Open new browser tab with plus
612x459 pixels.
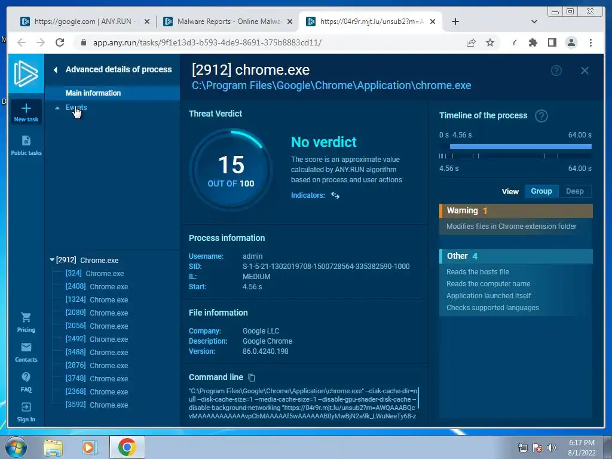pyautogui.click(x=455, y=22)
